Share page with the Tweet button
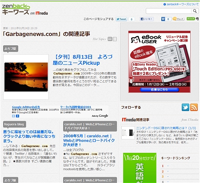Image resolution: width=200 pixels, height=183 pixels. click(x=121, y=19)
